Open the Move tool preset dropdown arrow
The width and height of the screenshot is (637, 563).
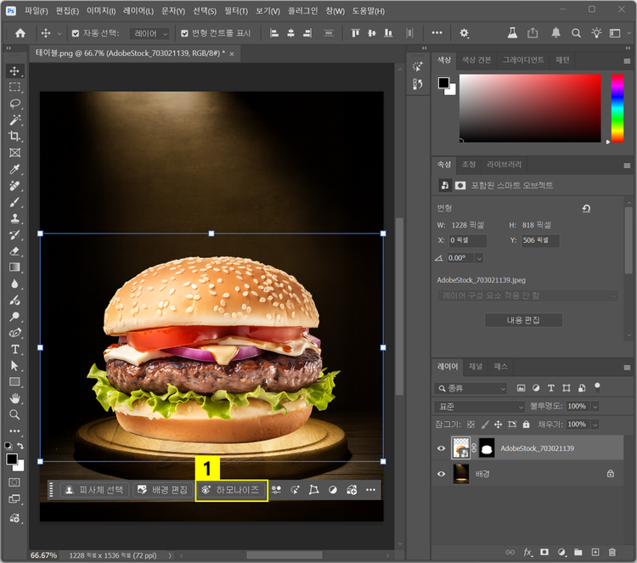coord(59,33)
